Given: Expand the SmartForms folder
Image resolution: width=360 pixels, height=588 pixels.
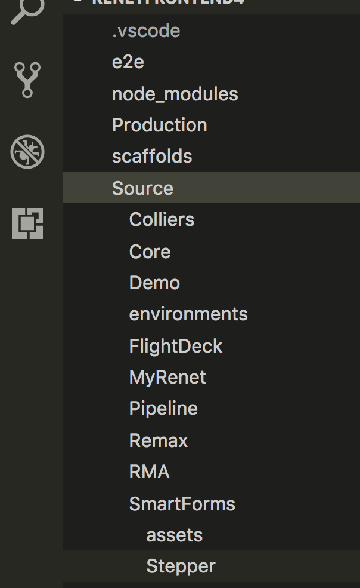Looking at the screenshot, I should [x=182, y=503].
